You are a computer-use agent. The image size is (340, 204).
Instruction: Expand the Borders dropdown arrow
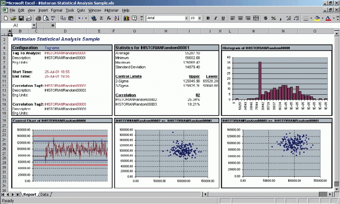coord(311,18)
